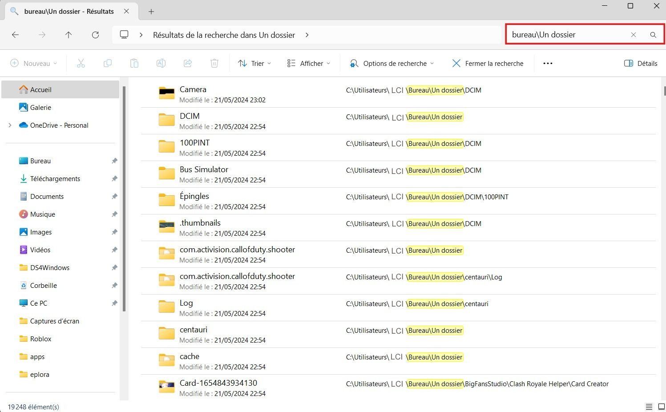Clear the search box with the X
Viewport: 666px width, 412px height.
(634, 35)
